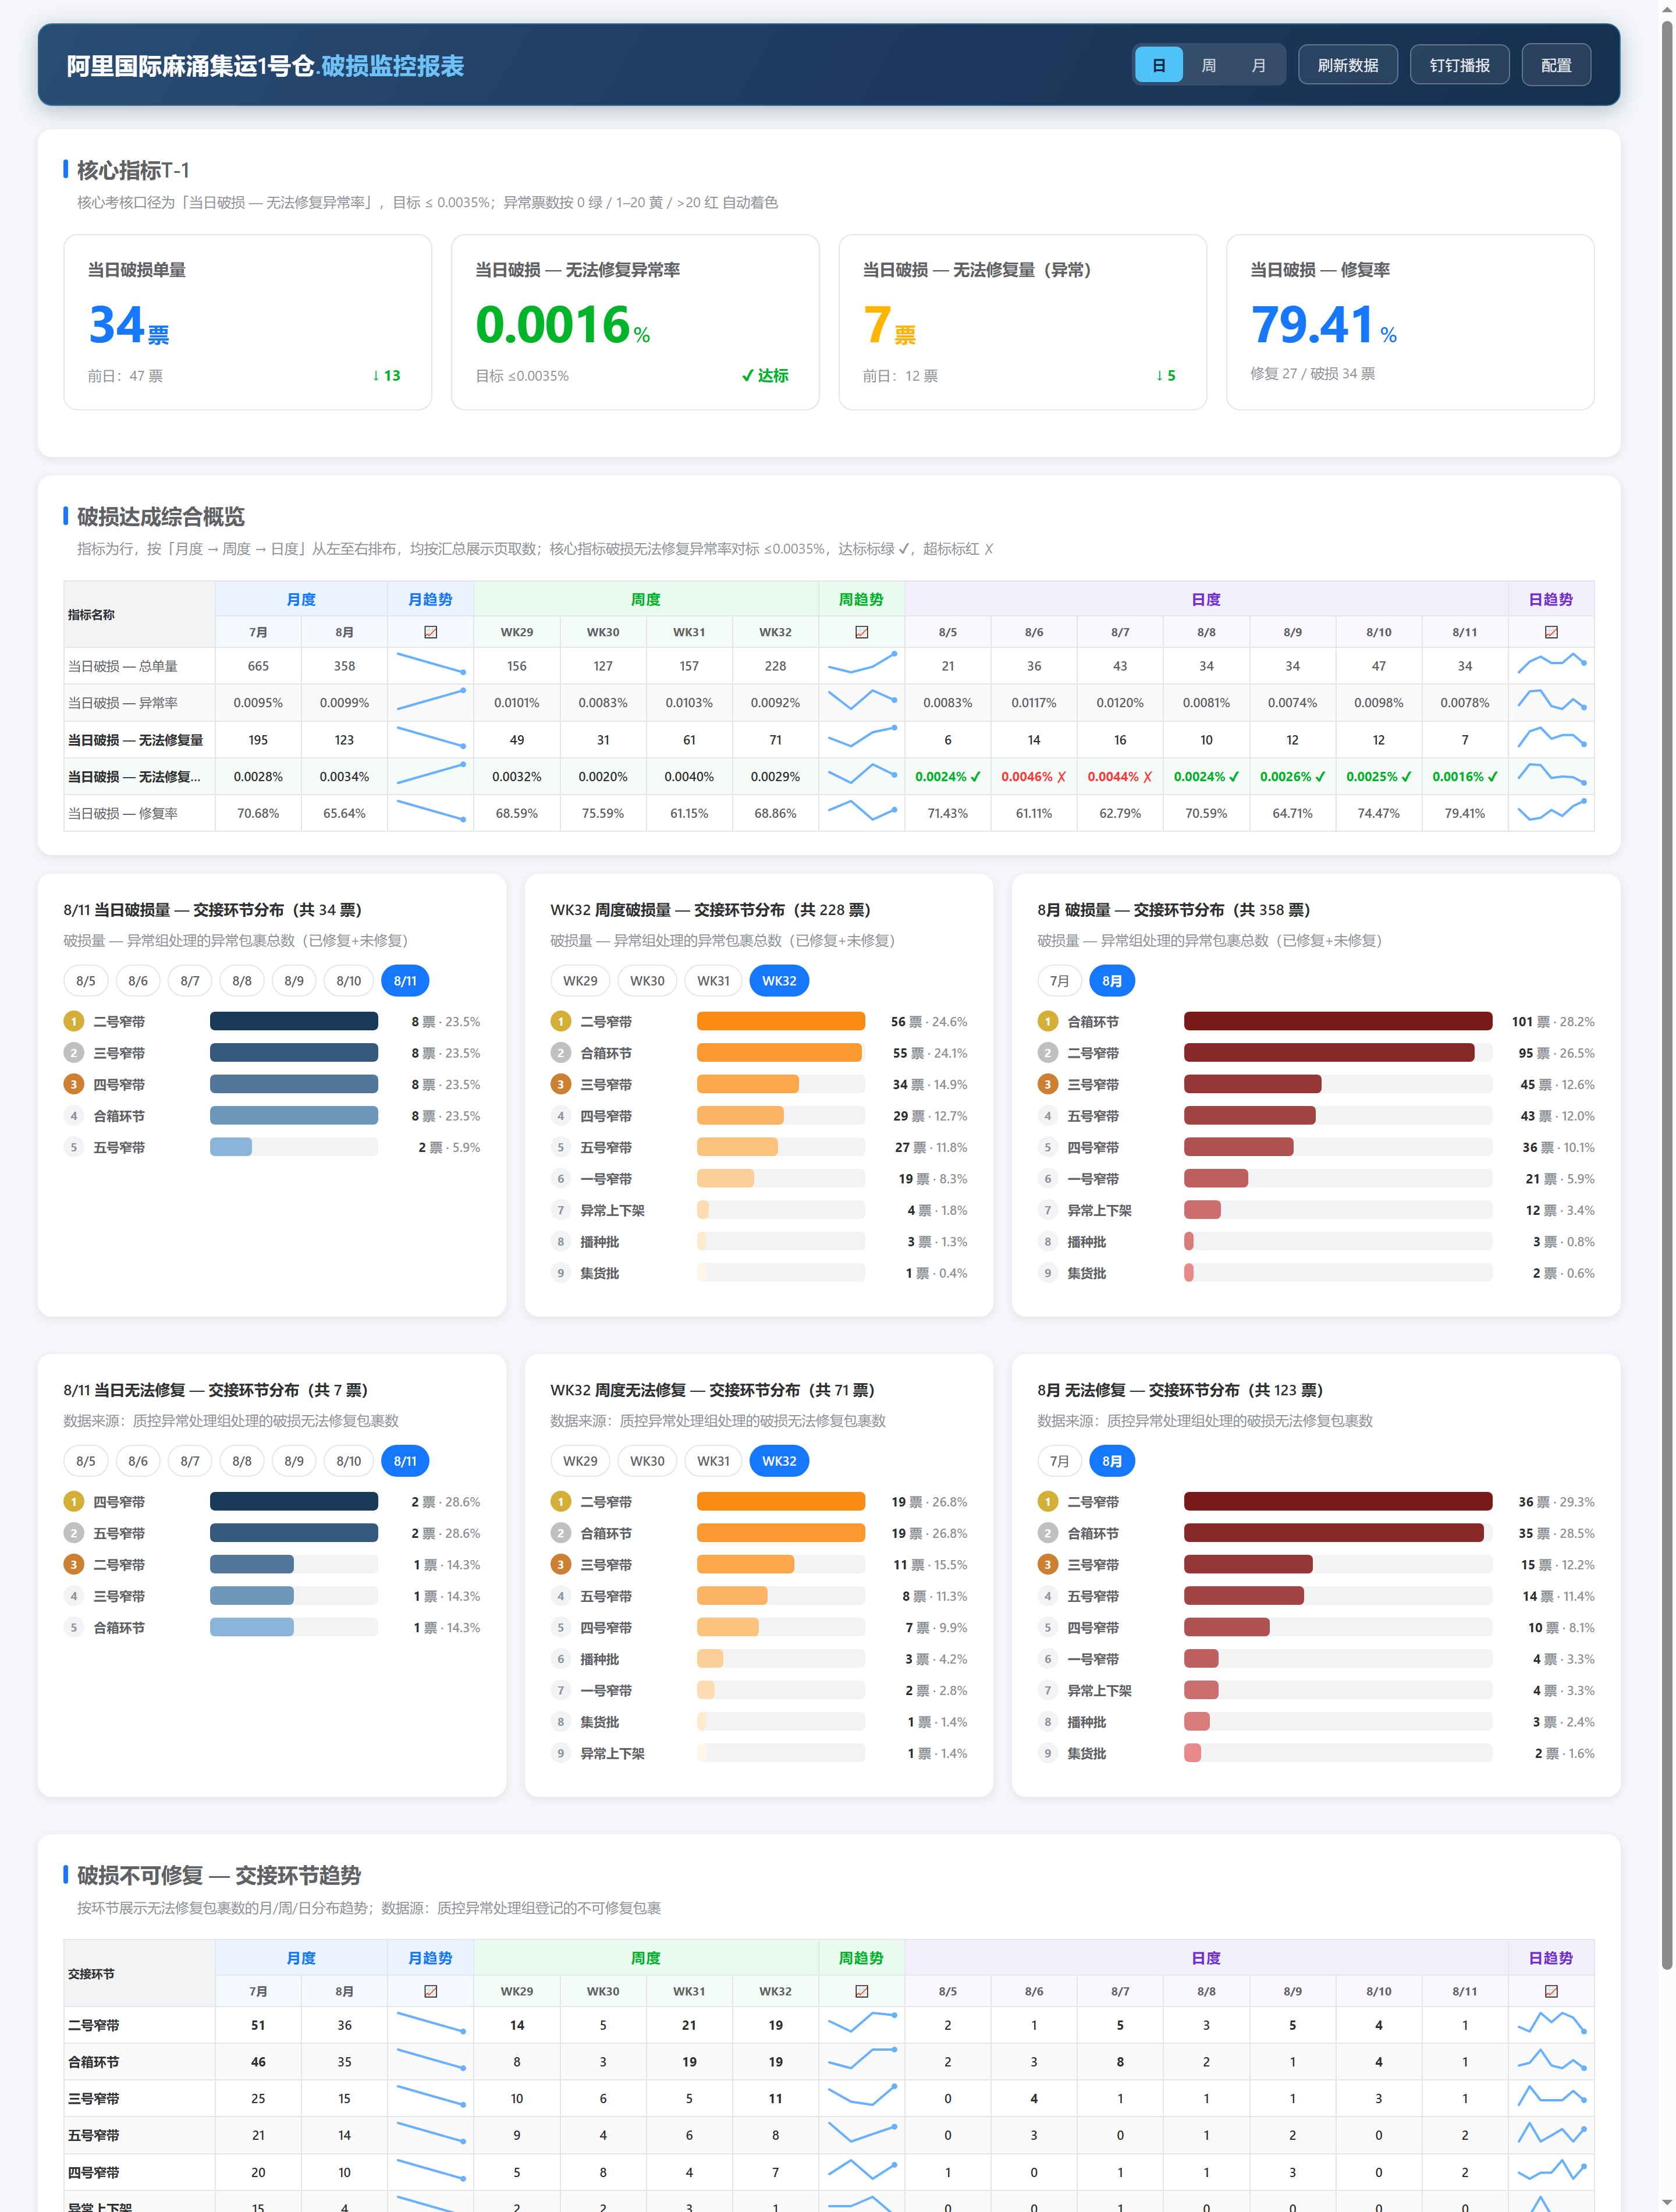
Task: Select 8月 tab in 8月 无法修复 card
Action: (1112, 1460)
